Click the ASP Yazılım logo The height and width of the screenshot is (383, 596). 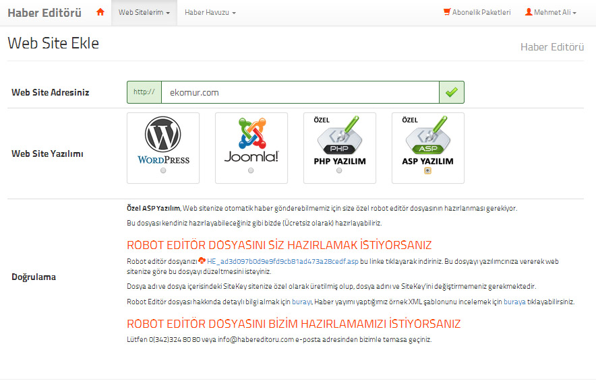tap(428, 141)
